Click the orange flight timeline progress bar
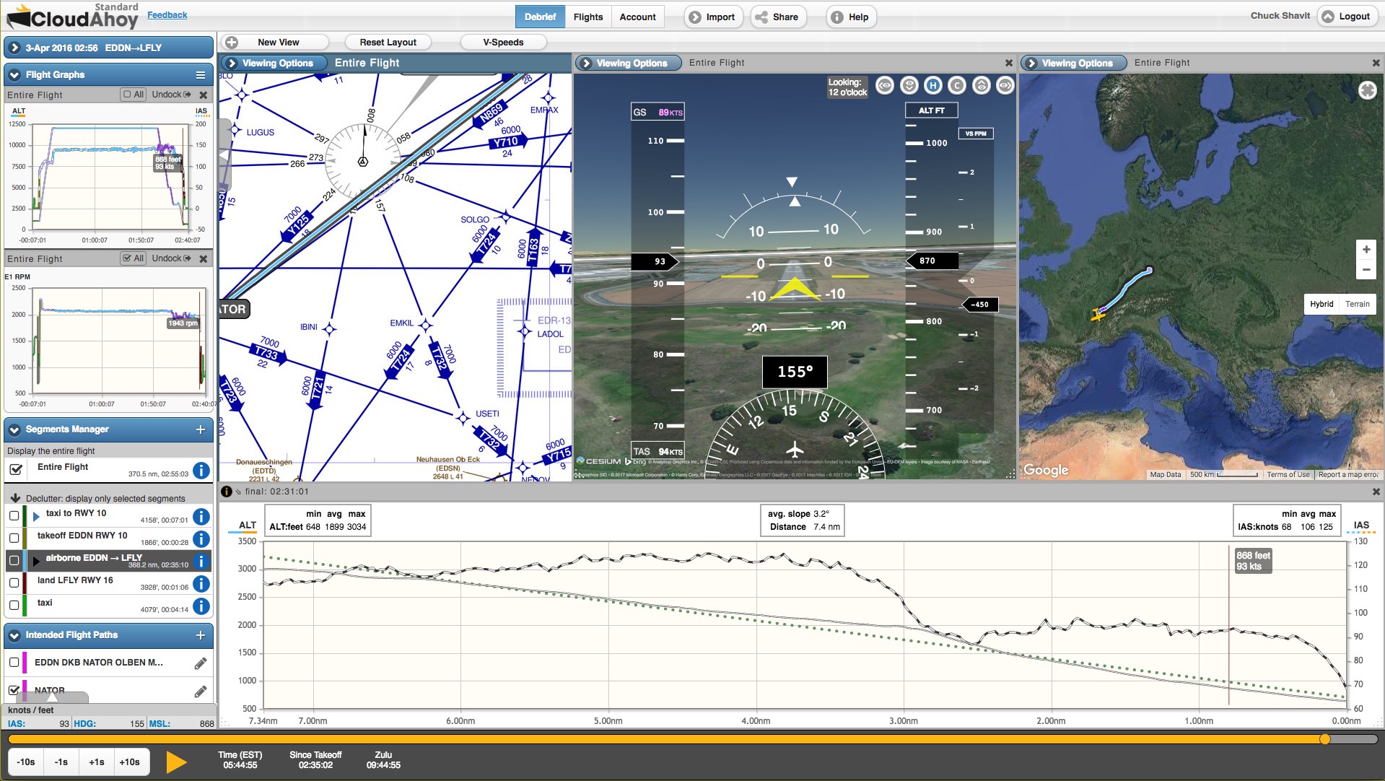Screen dimensions: 1385x781 click(665, 739)
